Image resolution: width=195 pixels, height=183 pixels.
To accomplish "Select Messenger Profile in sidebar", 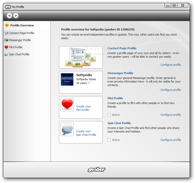I will pyautogui.click(x=27, y=40).
